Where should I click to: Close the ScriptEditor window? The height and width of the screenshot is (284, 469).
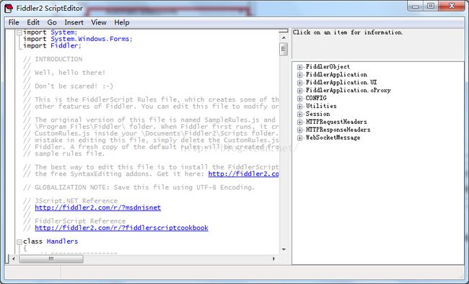point(452,6)
